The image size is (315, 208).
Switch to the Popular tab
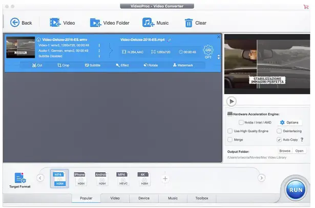pyautogui.click(x=86, y=198)
